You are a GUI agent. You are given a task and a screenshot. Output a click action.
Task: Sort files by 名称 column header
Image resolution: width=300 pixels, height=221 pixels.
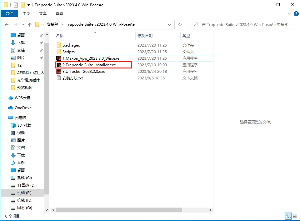59,36
